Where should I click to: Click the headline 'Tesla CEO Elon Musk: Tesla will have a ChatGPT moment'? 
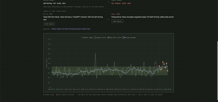73,18
